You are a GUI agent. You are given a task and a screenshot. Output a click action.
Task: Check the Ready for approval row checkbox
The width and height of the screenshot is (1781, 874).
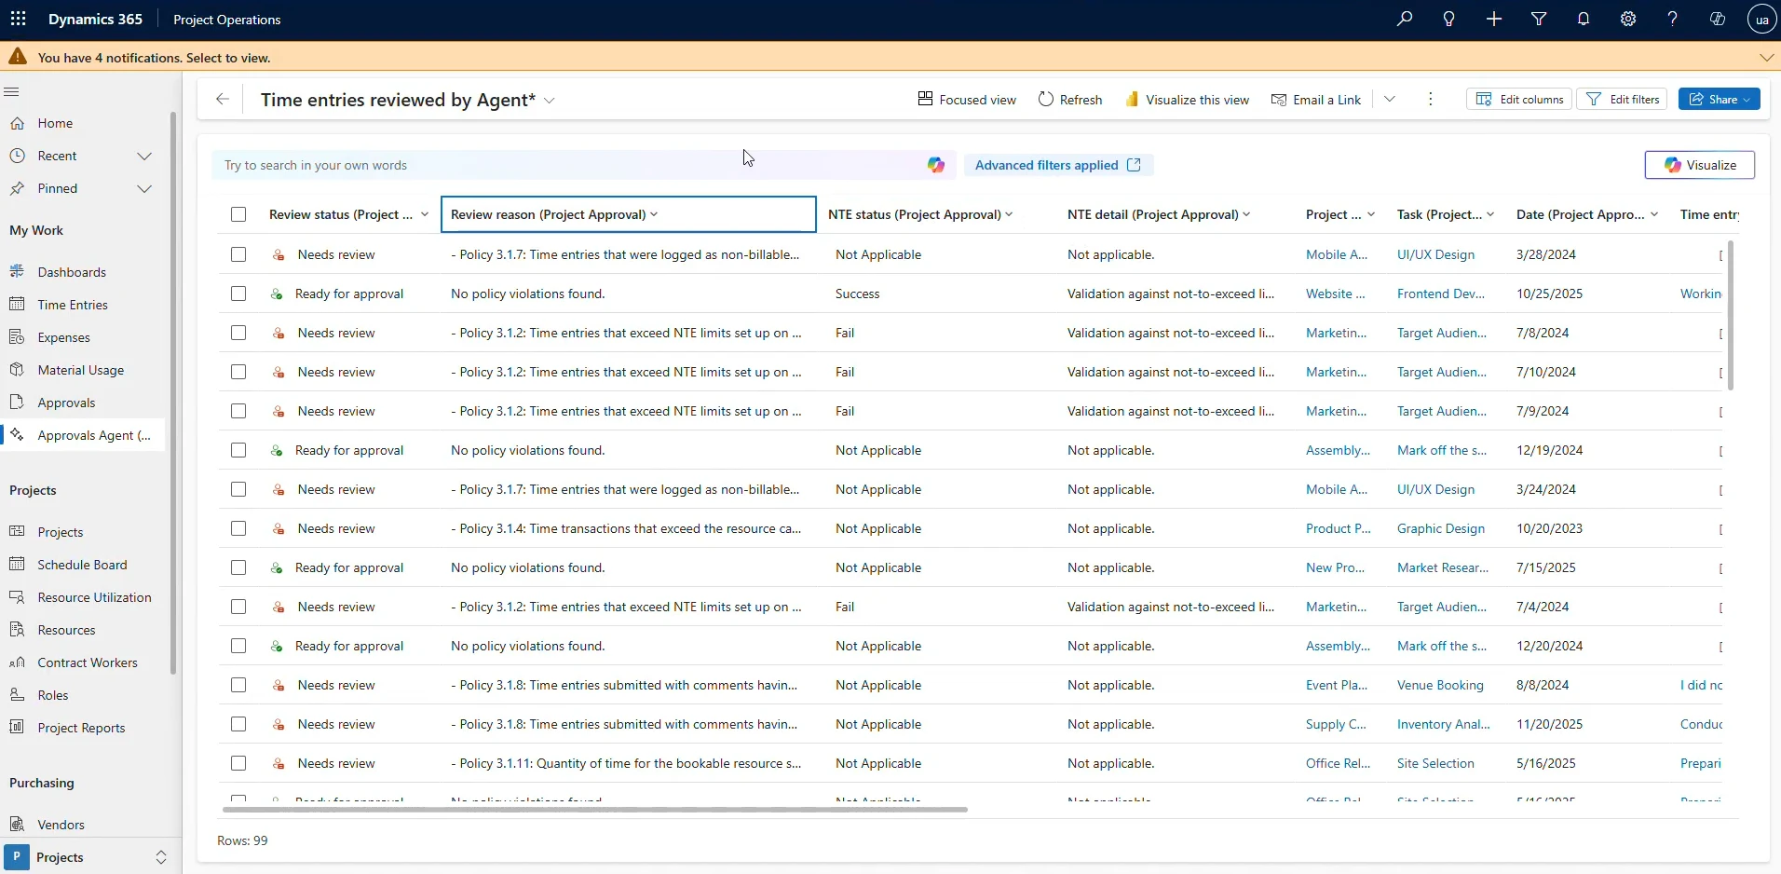click(238, 294)
